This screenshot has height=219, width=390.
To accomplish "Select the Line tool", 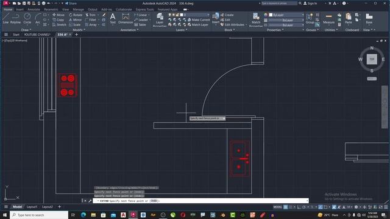I will point(5,18).
